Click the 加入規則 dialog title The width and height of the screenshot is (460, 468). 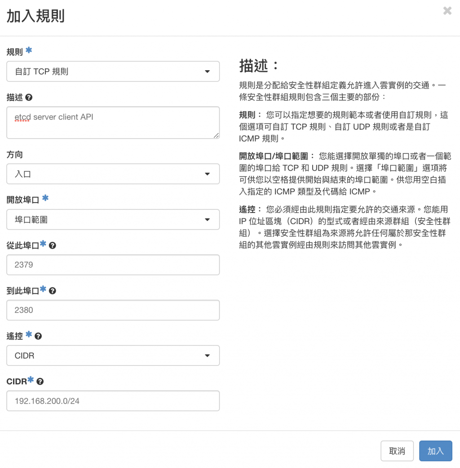35,16
